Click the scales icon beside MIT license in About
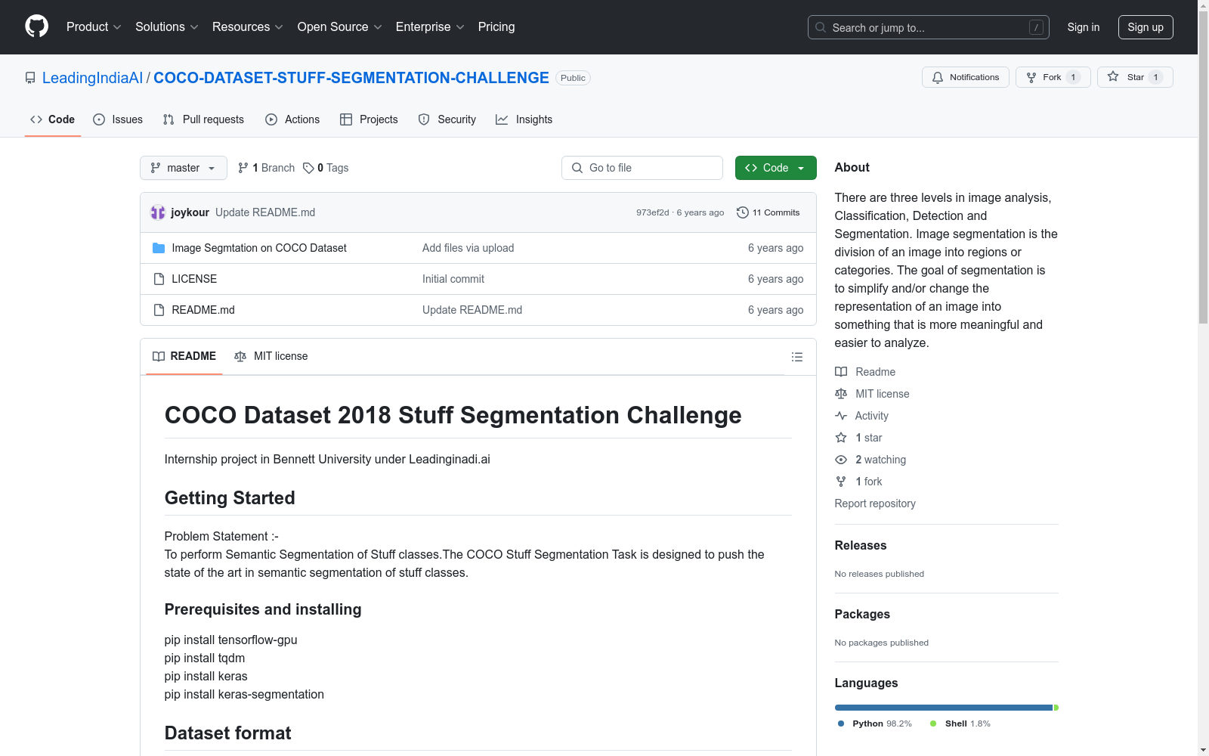 (x=841, y=394)
